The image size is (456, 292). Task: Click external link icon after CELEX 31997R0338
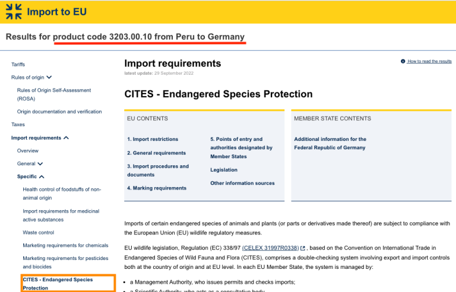(x=303, y=248)
